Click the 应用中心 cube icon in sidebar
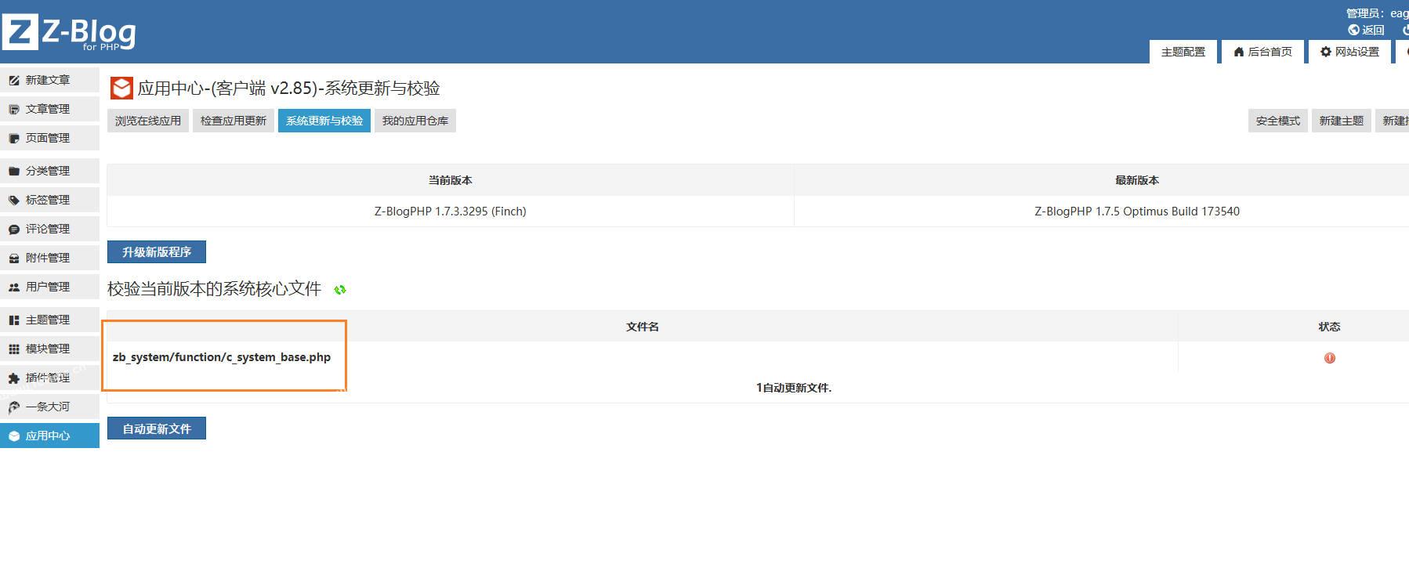Screen dimensions: 1409x564 coord(14,436)
